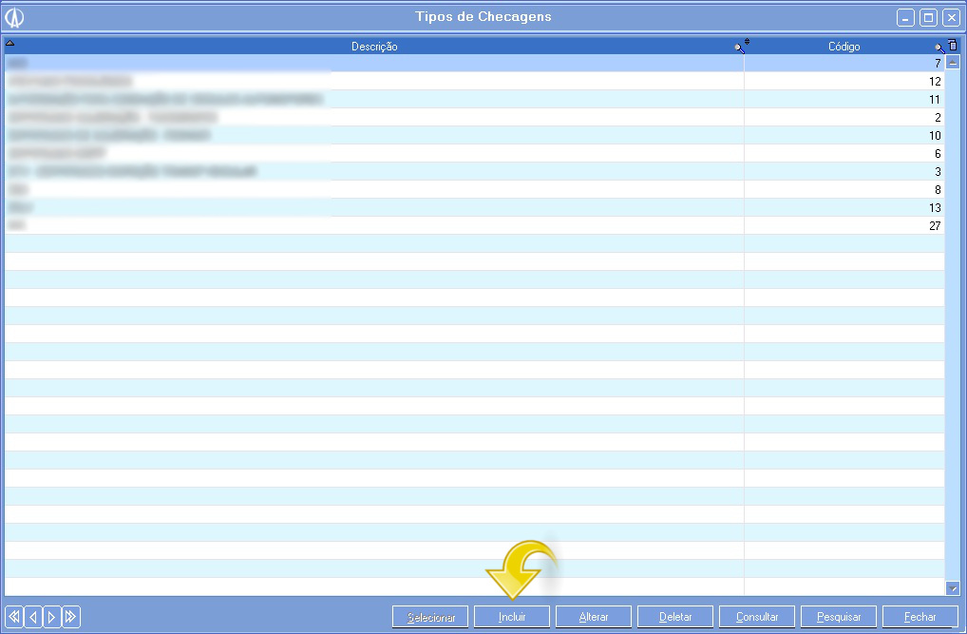Click the Pesquisar button
The height and width of the screenshot is (634, 967).
pos(839,617)
